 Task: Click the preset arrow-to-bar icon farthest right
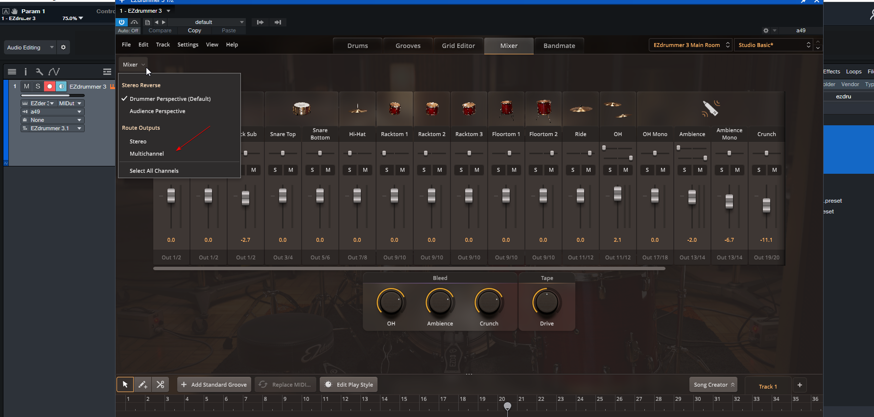tap(278, 22)
